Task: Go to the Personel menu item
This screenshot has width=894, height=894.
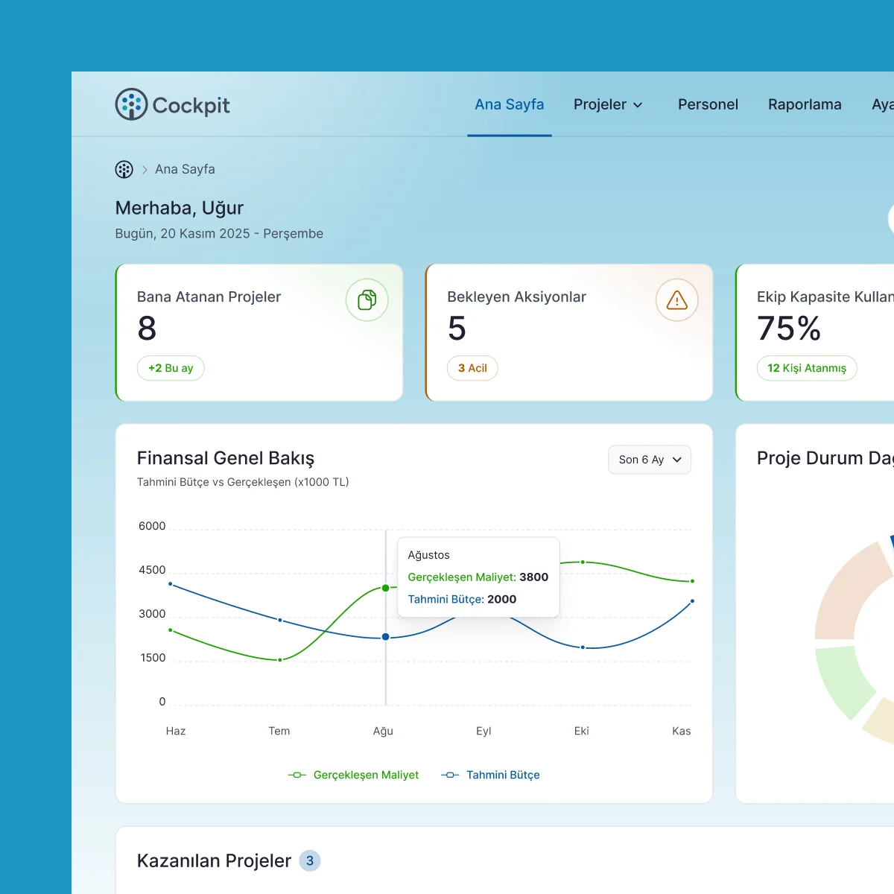Action: tap(708, 104)
